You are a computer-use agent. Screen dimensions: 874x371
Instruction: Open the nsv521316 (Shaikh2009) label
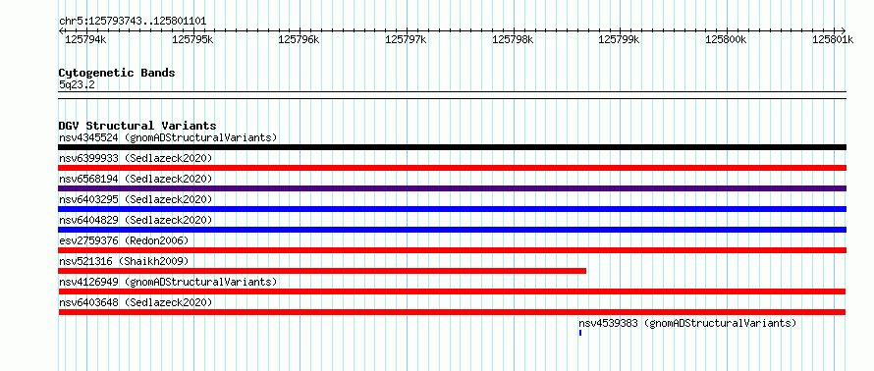click(124, 261)
